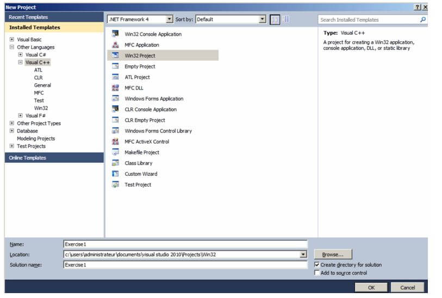Viewport: 442px width, 298px height.
Task: Choose the MFC Application template icon
Action: point(115,45)
